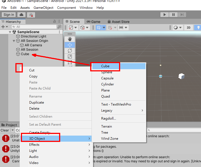Click the Hierarchy search field
This screenshot has height=167, width=201.
pyautogui.click(x=34, y=27)
